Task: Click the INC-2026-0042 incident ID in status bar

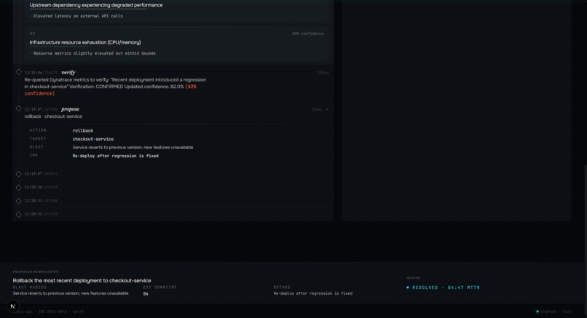Action: tap(52, 311)
